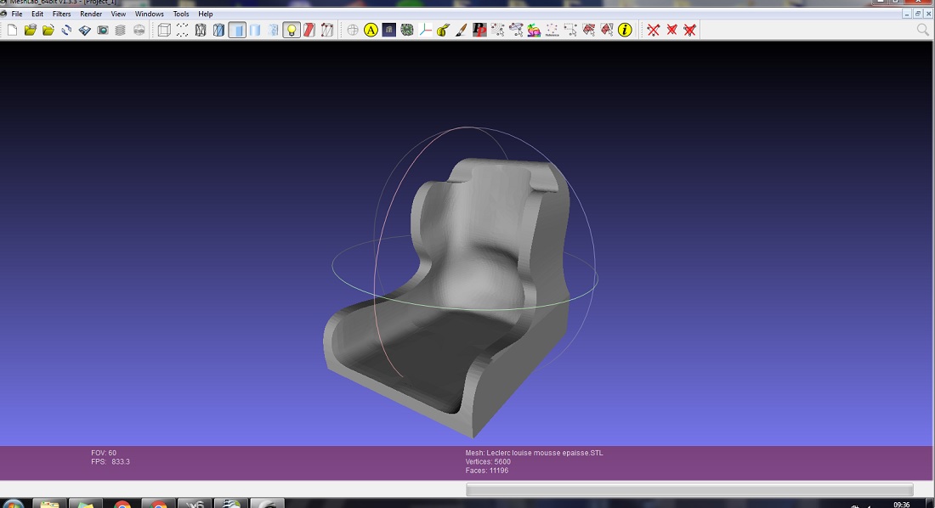Screen dimensions: 935x508
Task: Open the Tools menu
Action: (x=181, y=14)
